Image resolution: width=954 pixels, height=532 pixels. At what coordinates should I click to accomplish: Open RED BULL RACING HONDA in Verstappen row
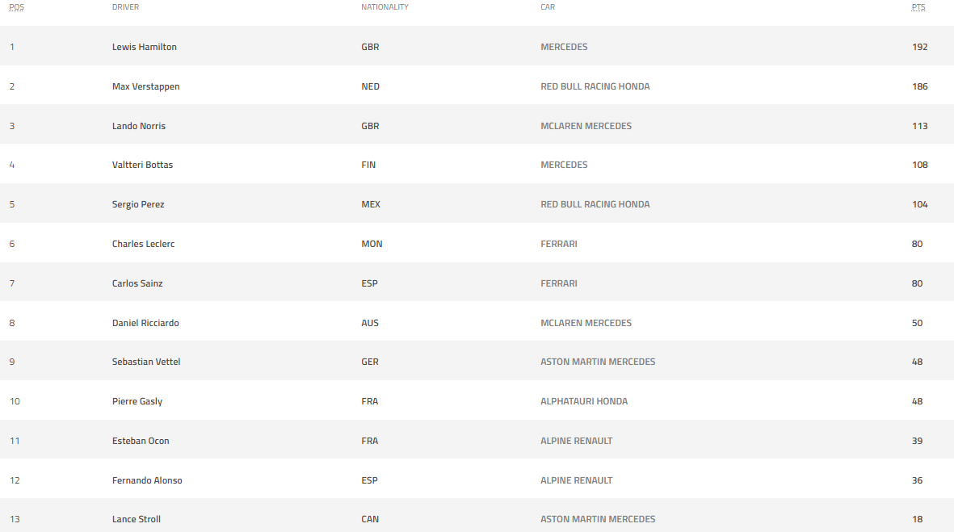click(595, 86)
